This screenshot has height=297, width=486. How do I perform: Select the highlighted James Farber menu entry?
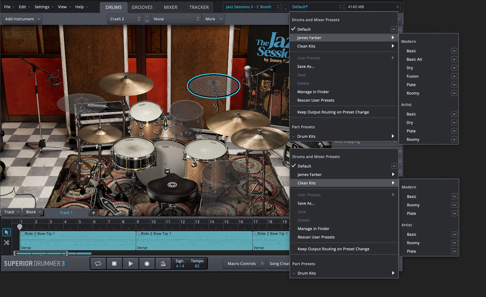(x=344, y=38)
